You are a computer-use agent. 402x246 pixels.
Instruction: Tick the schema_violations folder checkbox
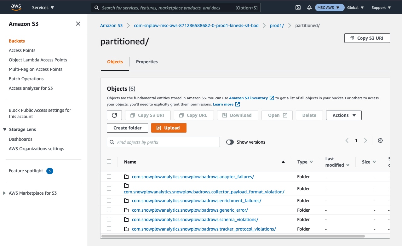109,219
